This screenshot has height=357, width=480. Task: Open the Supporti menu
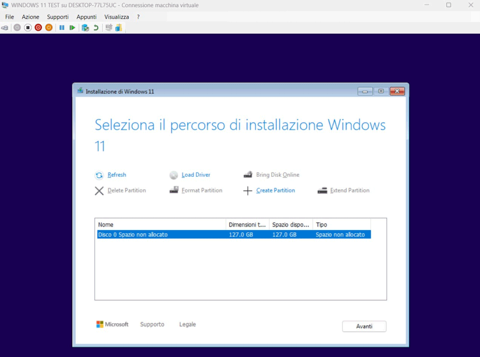pos(58,17)
